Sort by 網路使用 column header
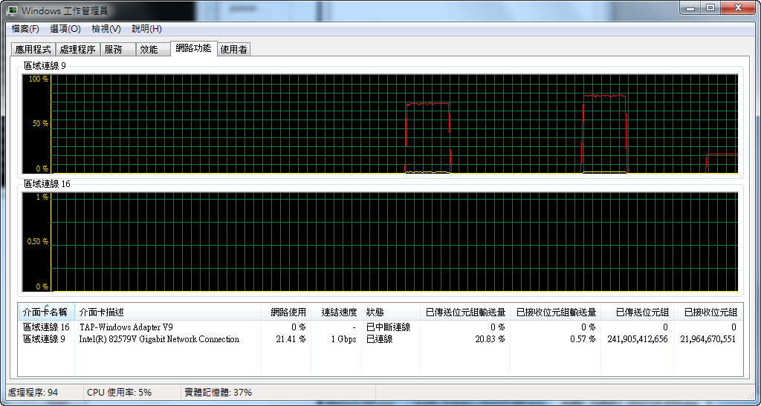Screen dimensions: 761x406 pos(288,312)
